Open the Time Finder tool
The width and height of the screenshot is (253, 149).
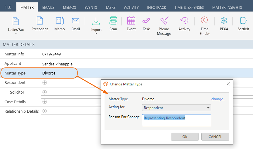(205, 26)
